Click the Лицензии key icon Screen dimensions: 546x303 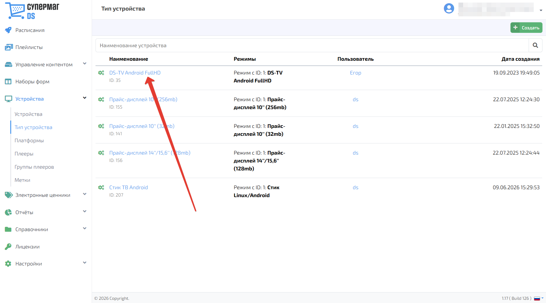8,247
